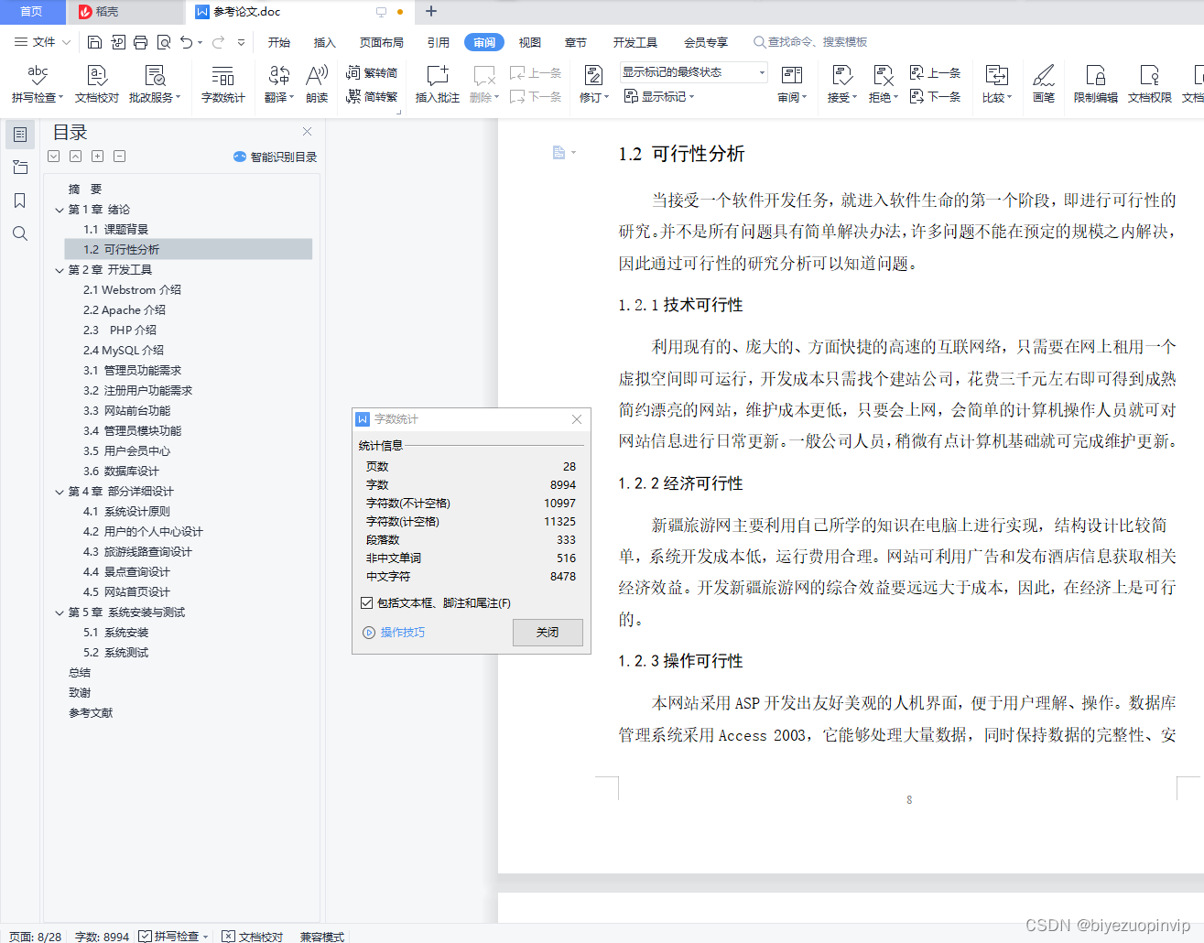The width and height of the screenshot is (1204, 943).
Task: Open the 章节 ribbon tab
Action: 576,42
